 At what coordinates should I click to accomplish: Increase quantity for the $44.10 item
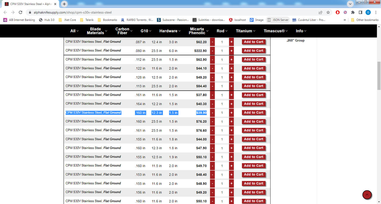(x=231, y=68)
